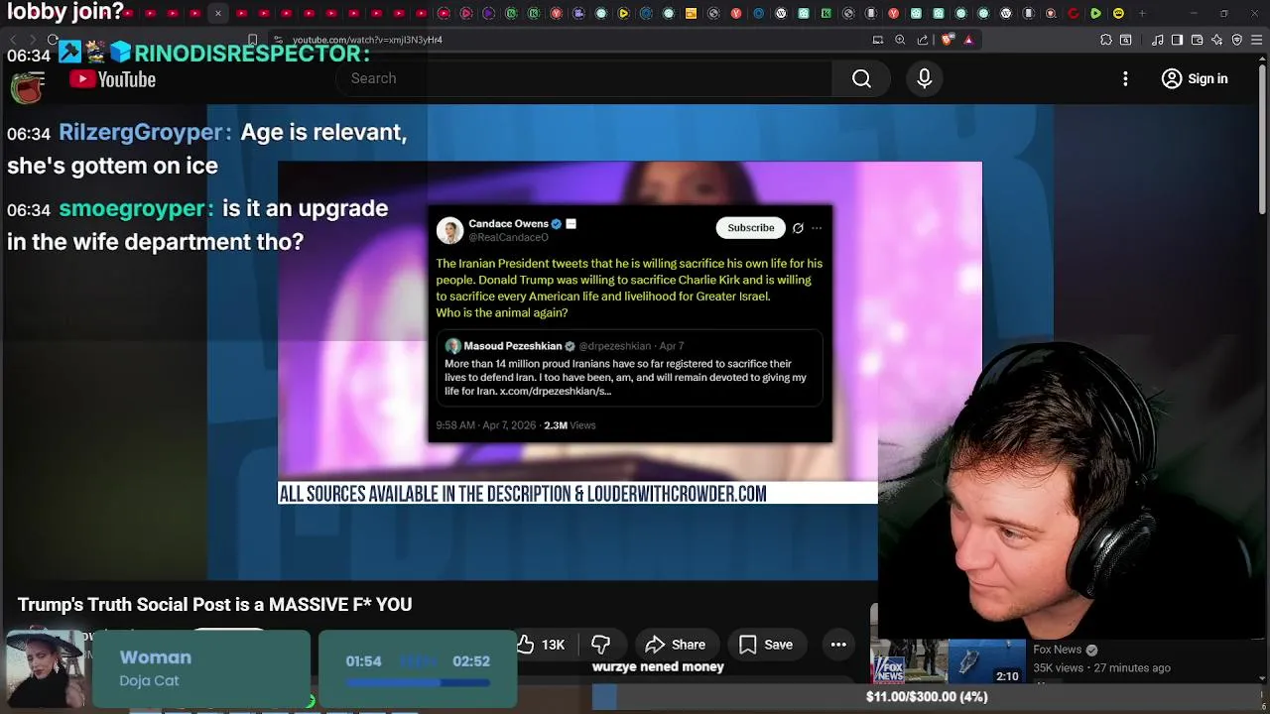Open the tweet's three-dot more menu
The width and height of the screenshot is (1270, 714).
817,228
